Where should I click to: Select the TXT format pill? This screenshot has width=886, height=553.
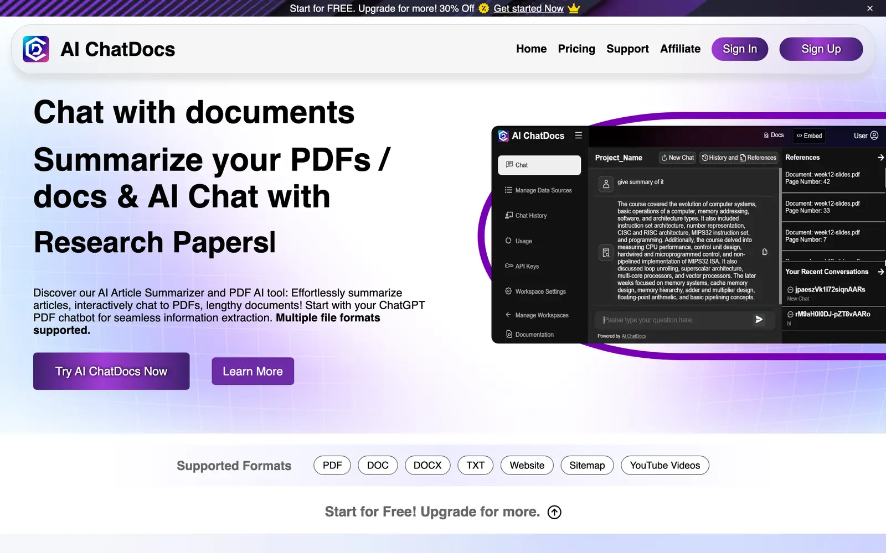point(475,465)
